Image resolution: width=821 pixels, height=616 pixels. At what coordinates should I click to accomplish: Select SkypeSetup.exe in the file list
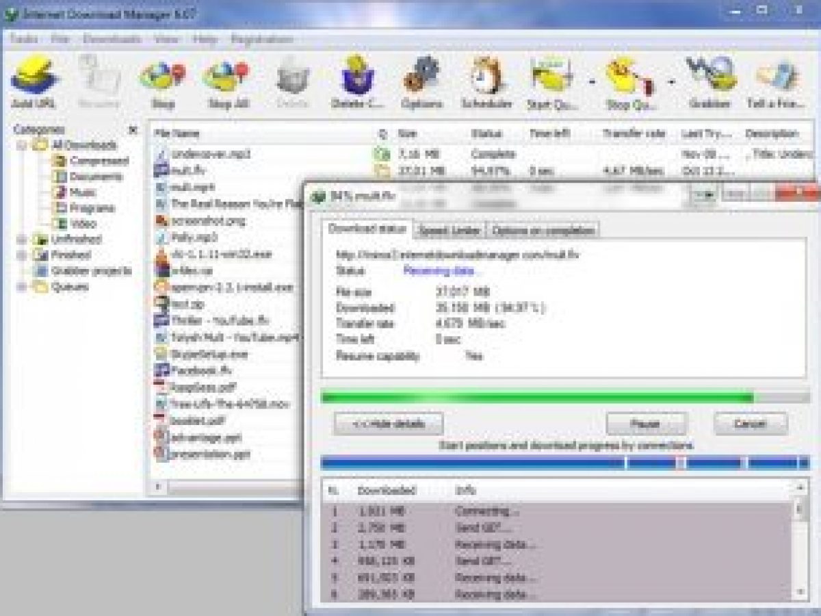pyautogui.click(x=209, y=354)
